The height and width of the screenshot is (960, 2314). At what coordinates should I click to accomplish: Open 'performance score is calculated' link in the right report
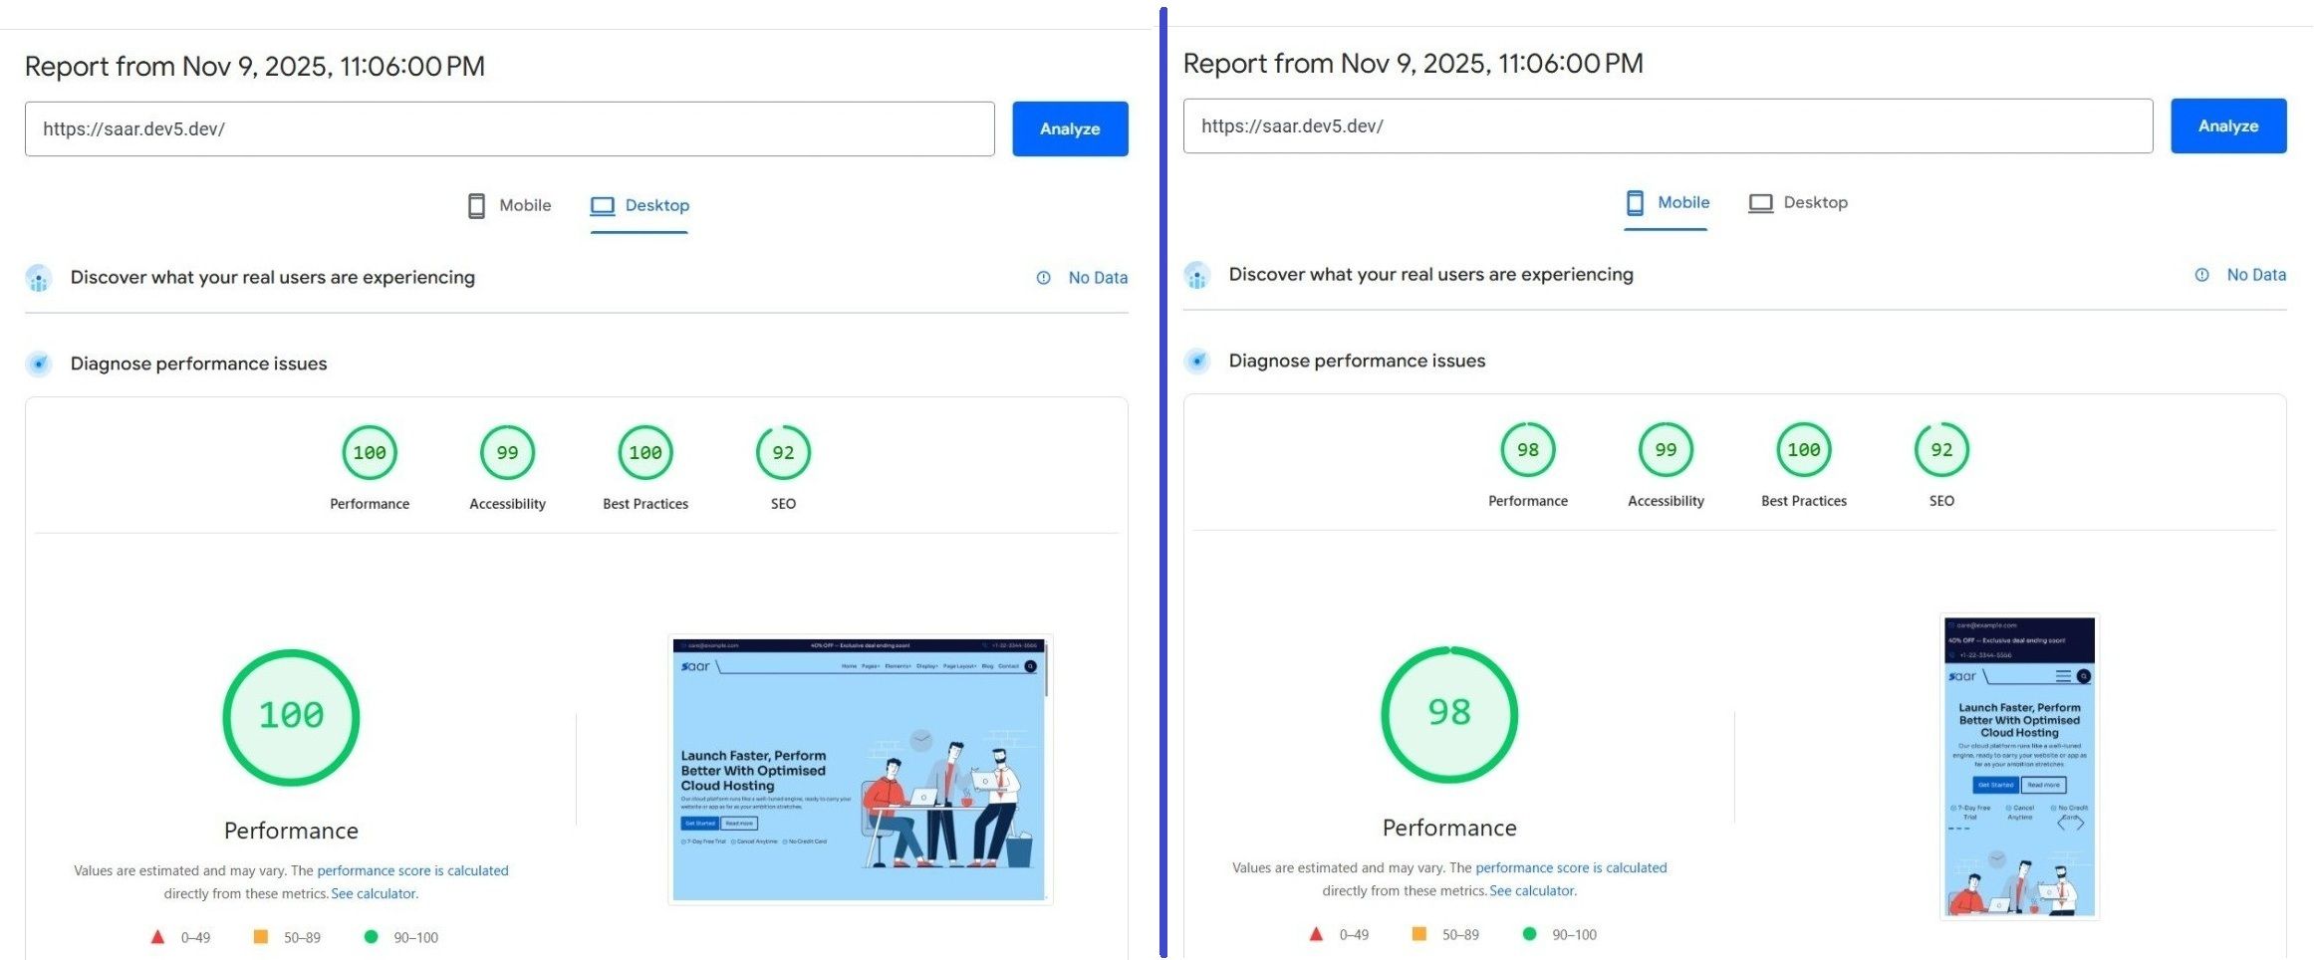1570,867
